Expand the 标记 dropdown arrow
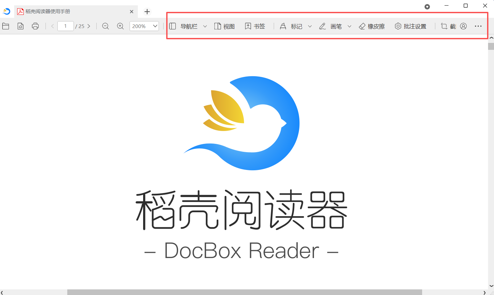494x295 pixels. pos(310,26)
